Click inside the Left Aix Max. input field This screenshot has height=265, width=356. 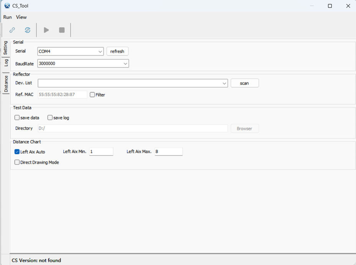coord(168,151)
